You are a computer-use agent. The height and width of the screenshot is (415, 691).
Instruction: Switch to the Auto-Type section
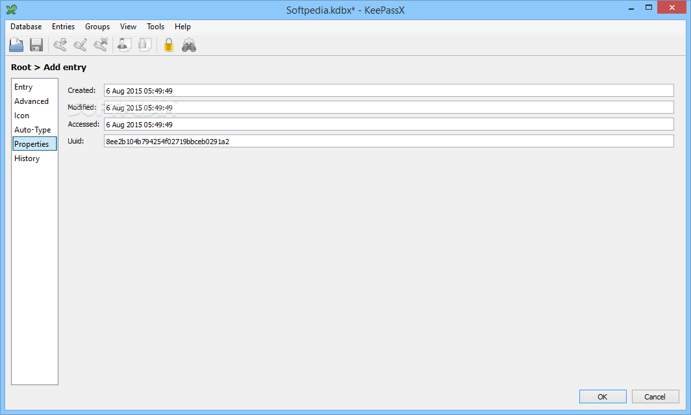34,129
